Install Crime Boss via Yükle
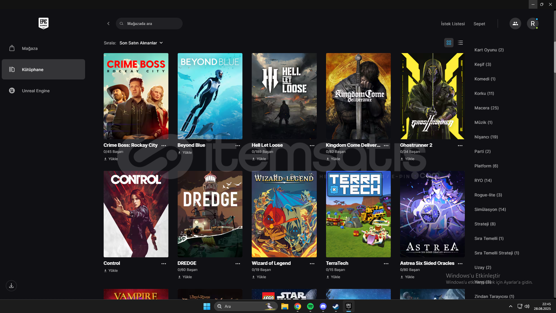The image size is (556, 313). point(111,159)
